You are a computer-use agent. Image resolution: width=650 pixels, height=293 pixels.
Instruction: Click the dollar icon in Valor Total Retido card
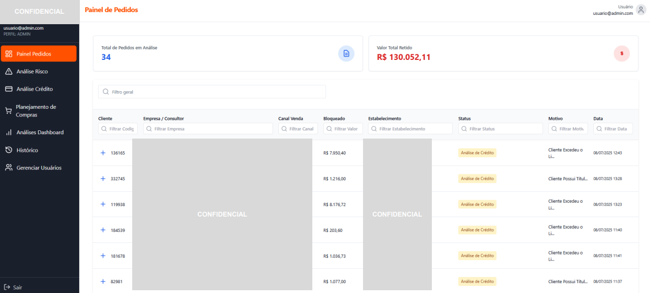click(621, 53)
